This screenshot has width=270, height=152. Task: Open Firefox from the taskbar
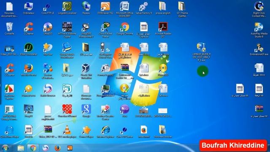click(57, 148)
